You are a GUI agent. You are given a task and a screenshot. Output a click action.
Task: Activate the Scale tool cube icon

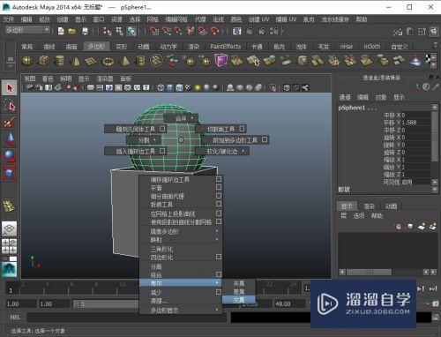point(10,173)
